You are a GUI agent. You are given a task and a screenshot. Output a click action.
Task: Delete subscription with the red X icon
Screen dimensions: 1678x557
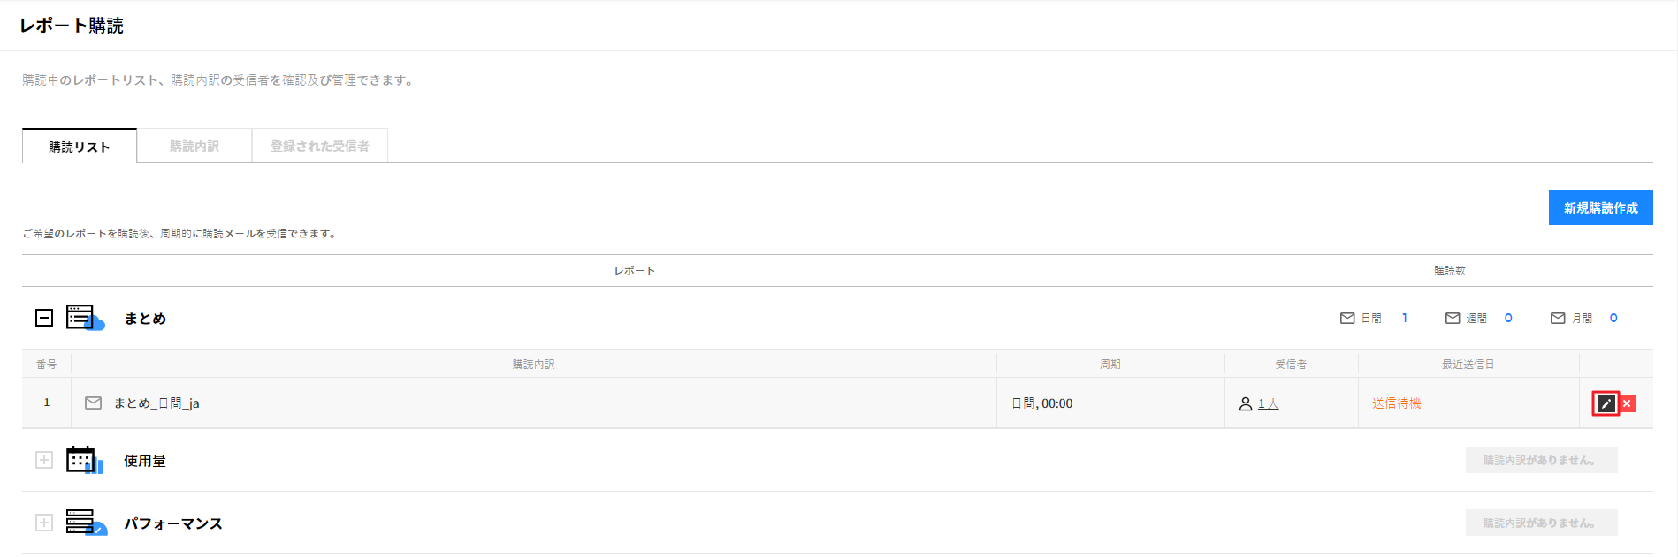click(x=1627, y=403)
